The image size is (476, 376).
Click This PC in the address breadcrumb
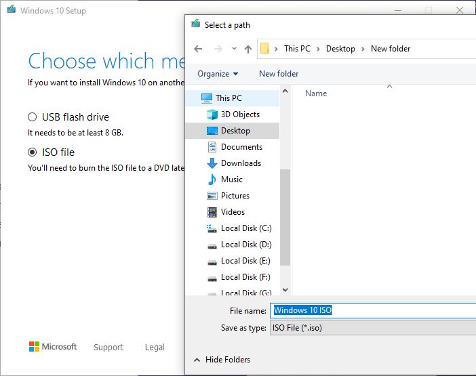click(x=296, y=49)
